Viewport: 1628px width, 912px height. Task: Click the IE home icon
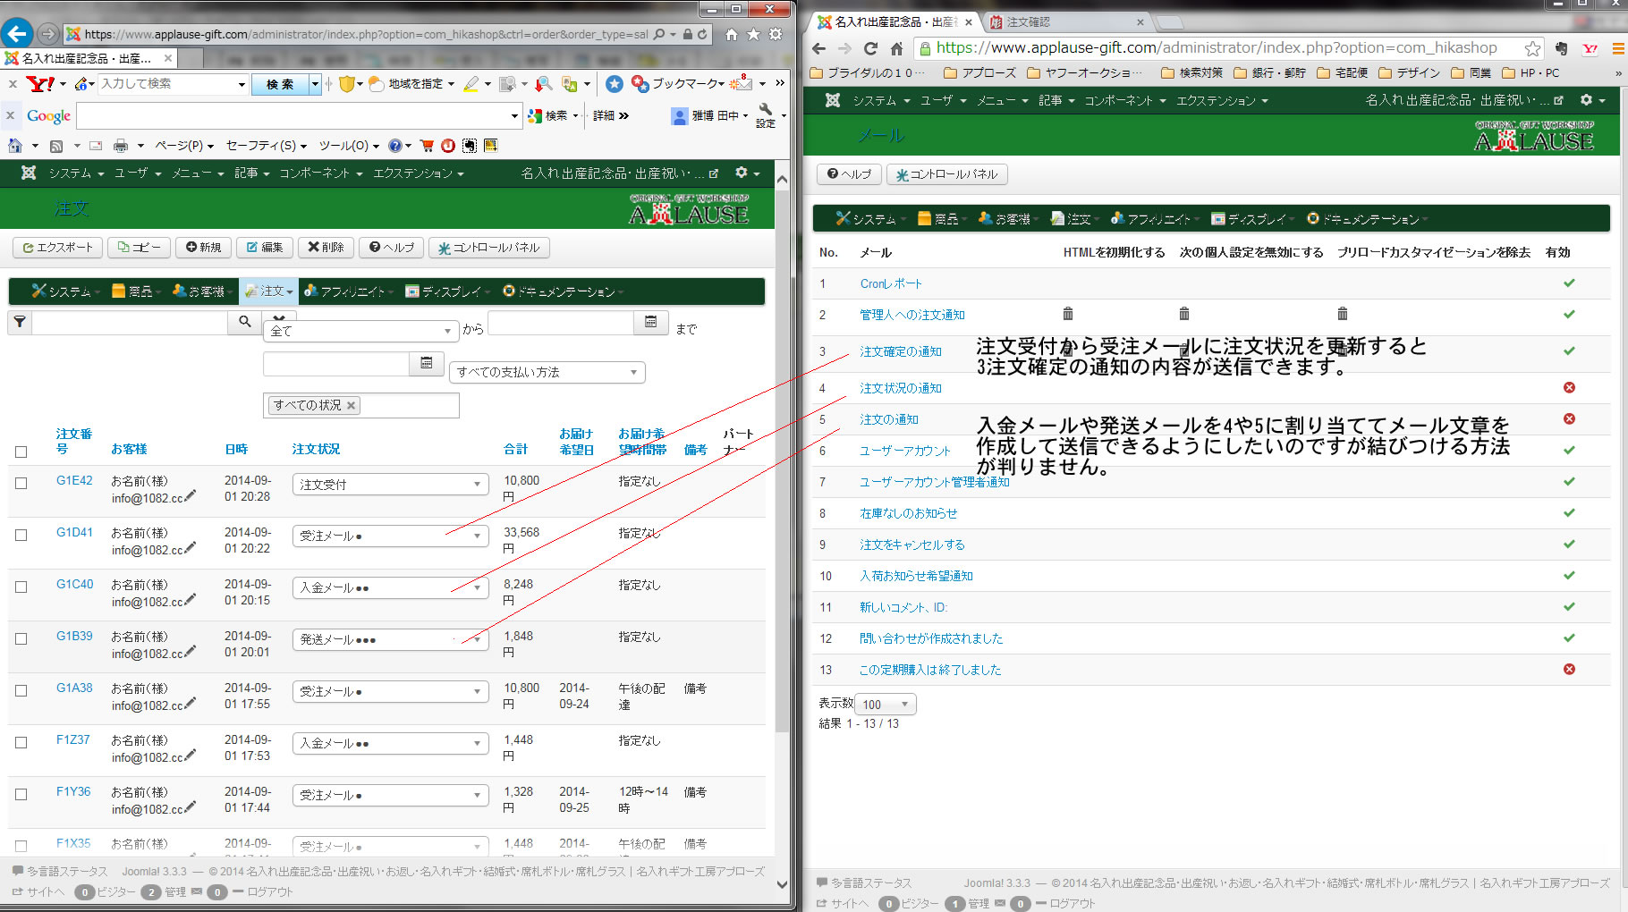[x=731, y=34]
